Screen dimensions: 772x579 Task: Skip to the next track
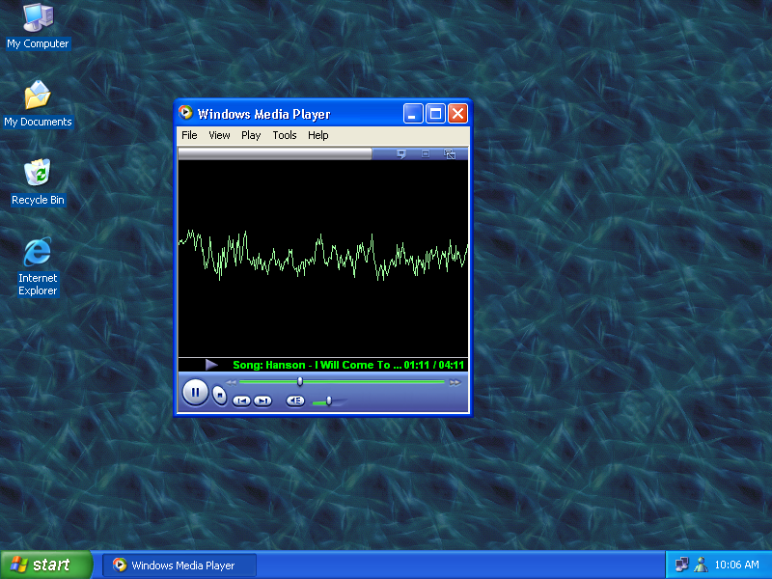pos(262,400)
